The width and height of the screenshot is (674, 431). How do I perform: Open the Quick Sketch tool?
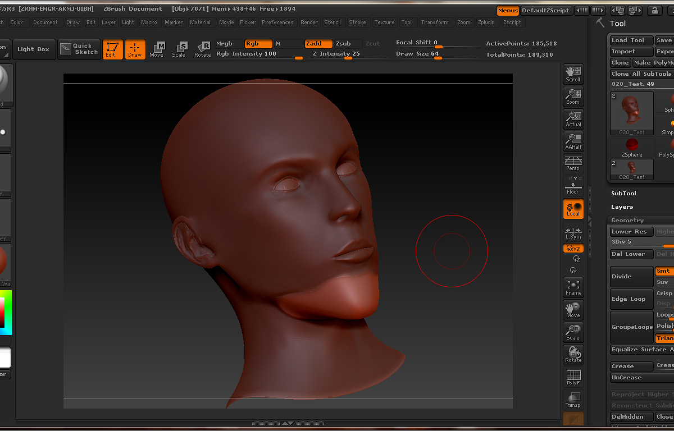click(79, 49)
